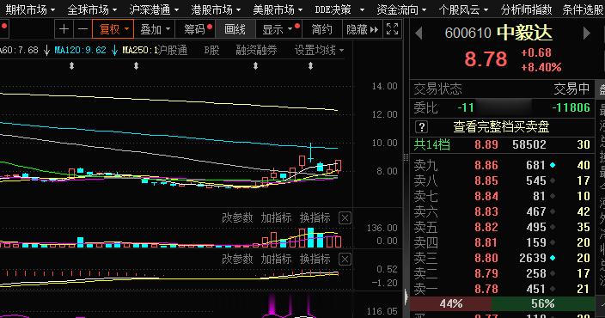
Task: Select 卖九 price 8.86 row
Action: pyautogui.click(x=502, y=165)
